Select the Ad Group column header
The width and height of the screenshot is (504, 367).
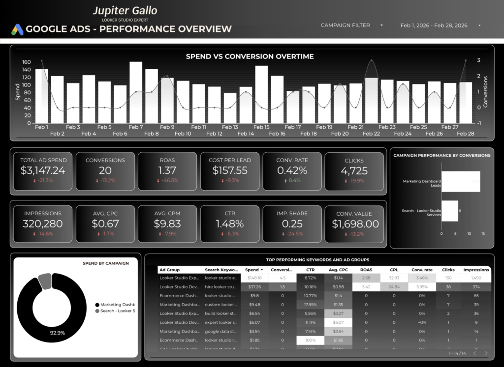[x=170, y=270]
